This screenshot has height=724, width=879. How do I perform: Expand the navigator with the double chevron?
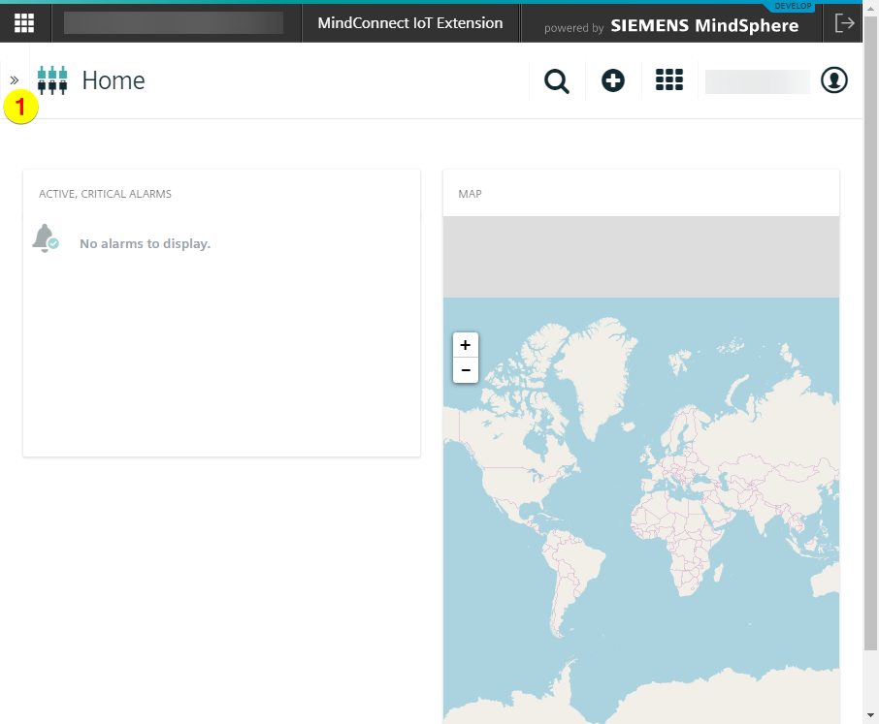click(x=15, y=79)
